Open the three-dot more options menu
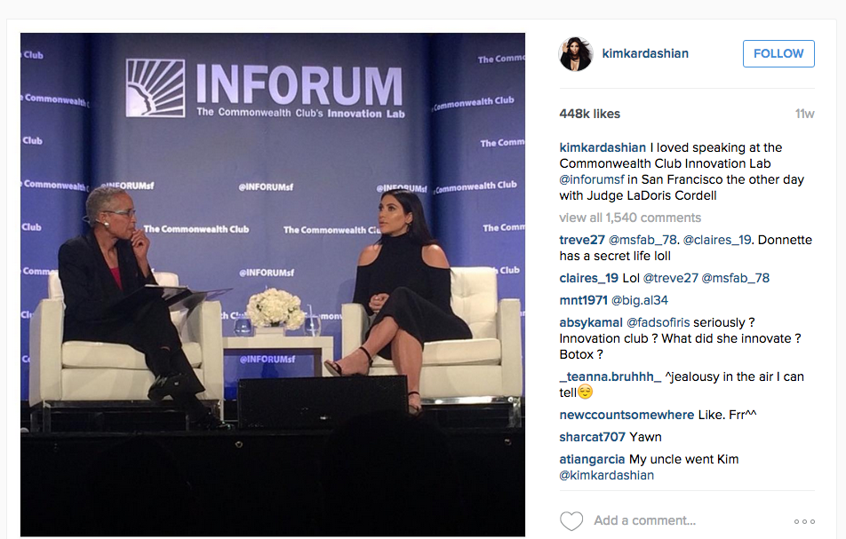846x539 pixels. pos(804,521)
